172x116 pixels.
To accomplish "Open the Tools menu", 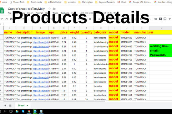I will pos(55,13).
